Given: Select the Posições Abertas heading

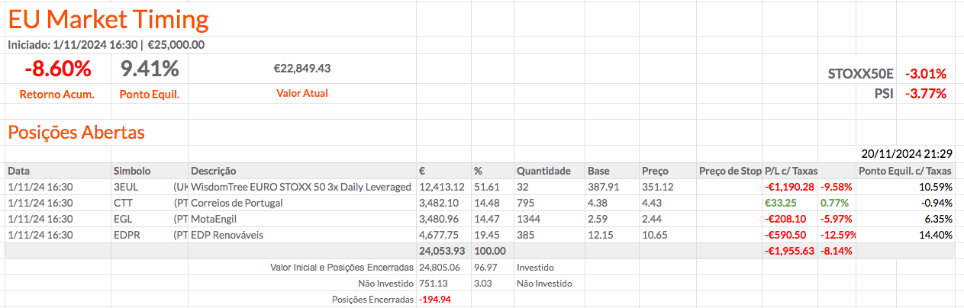Looking at the screenshot, I should [x=76, y=133].
